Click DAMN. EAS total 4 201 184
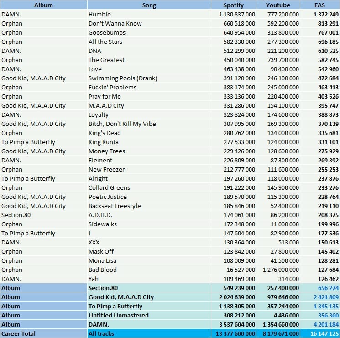The width and height of the screenshot is (340, 338). pos(326,324)
